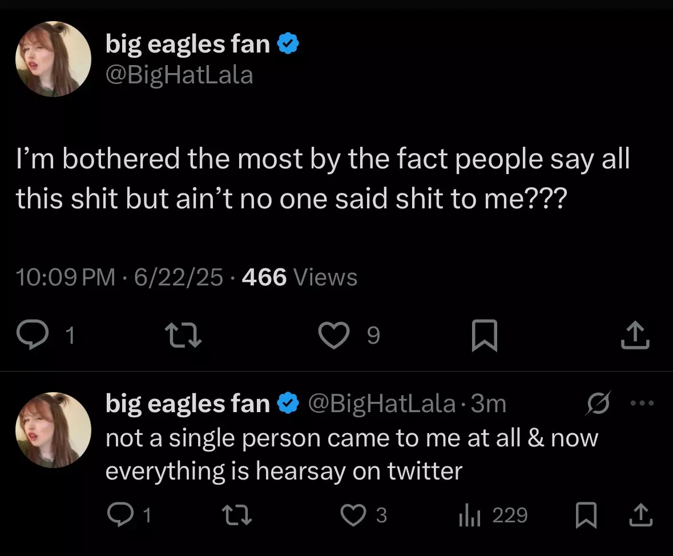
Task: Repost the main tweet
Action: 183,335
